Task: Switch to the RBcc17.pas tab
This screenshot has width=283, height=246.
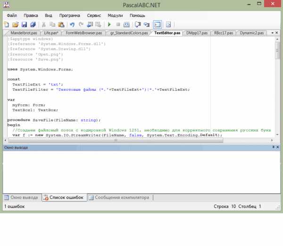Action: coord(224,33)
